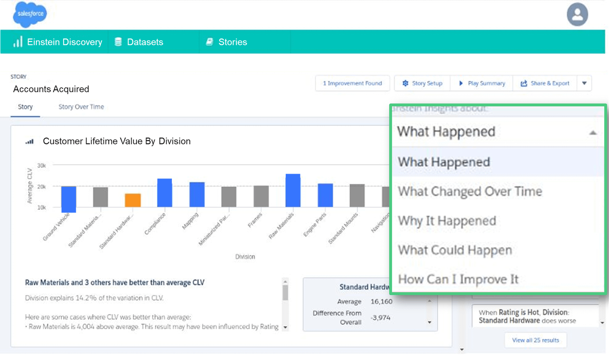Switch to the Story Over Time tab

[x=81, y=107]
